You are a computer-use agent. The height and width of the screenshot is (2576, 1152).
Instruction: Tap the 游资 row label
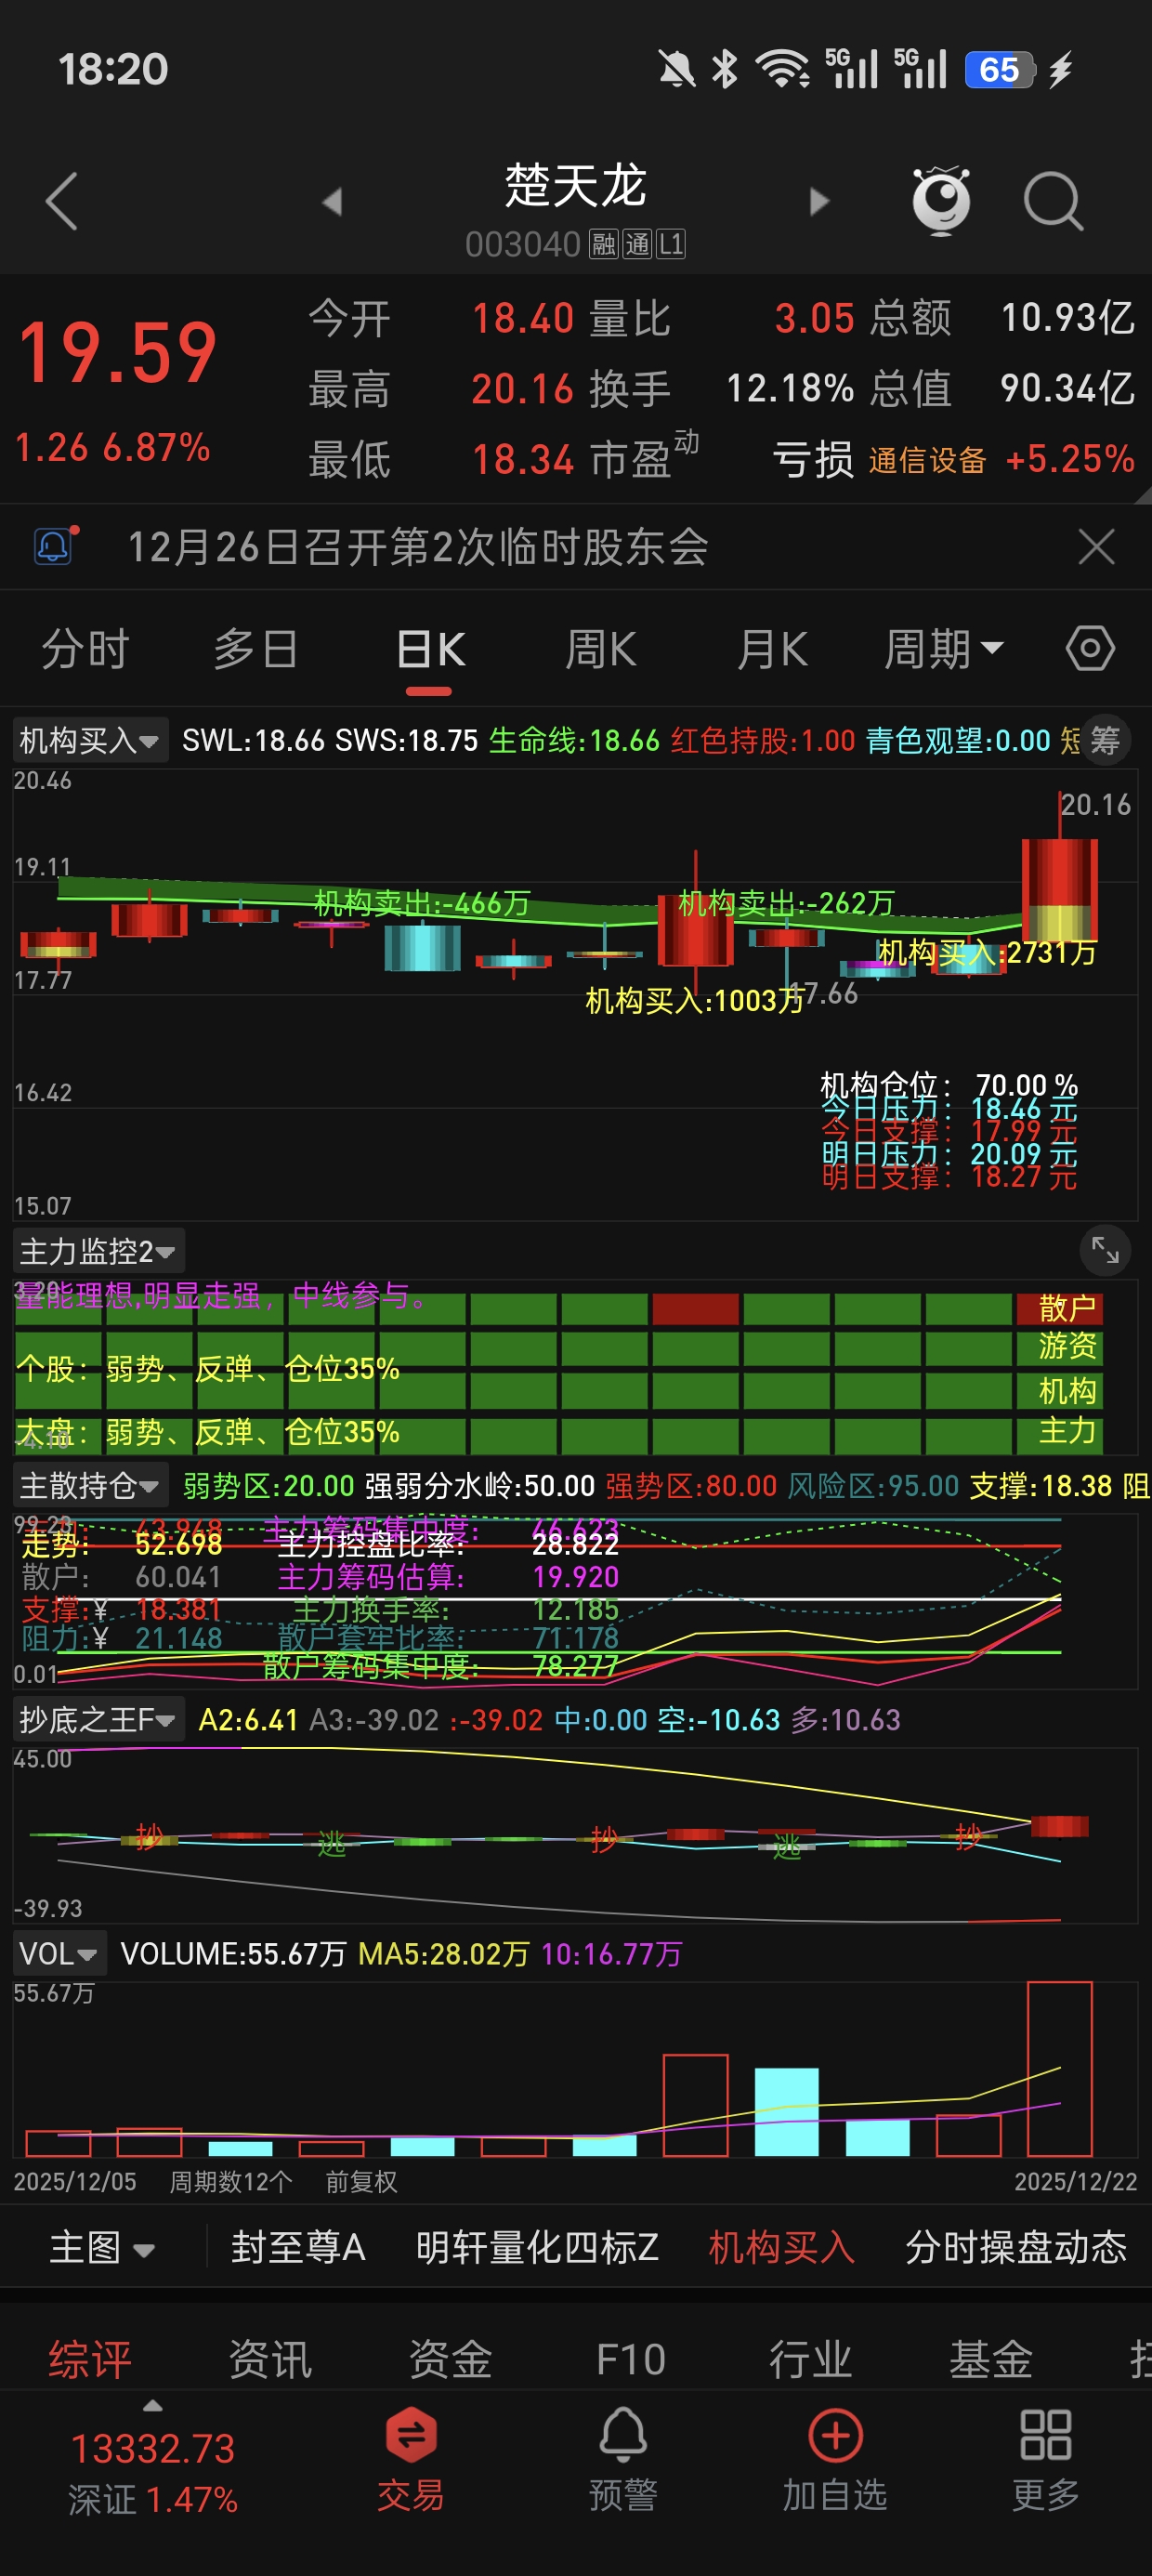1067,1346
